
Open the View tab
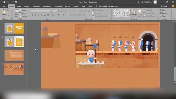[x=83, y=6]
